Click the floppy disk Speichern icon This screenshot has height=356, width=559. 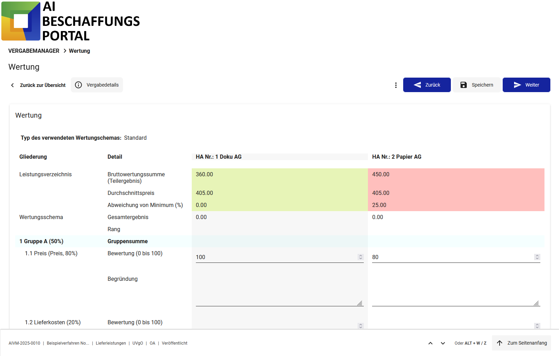point(463,85)
